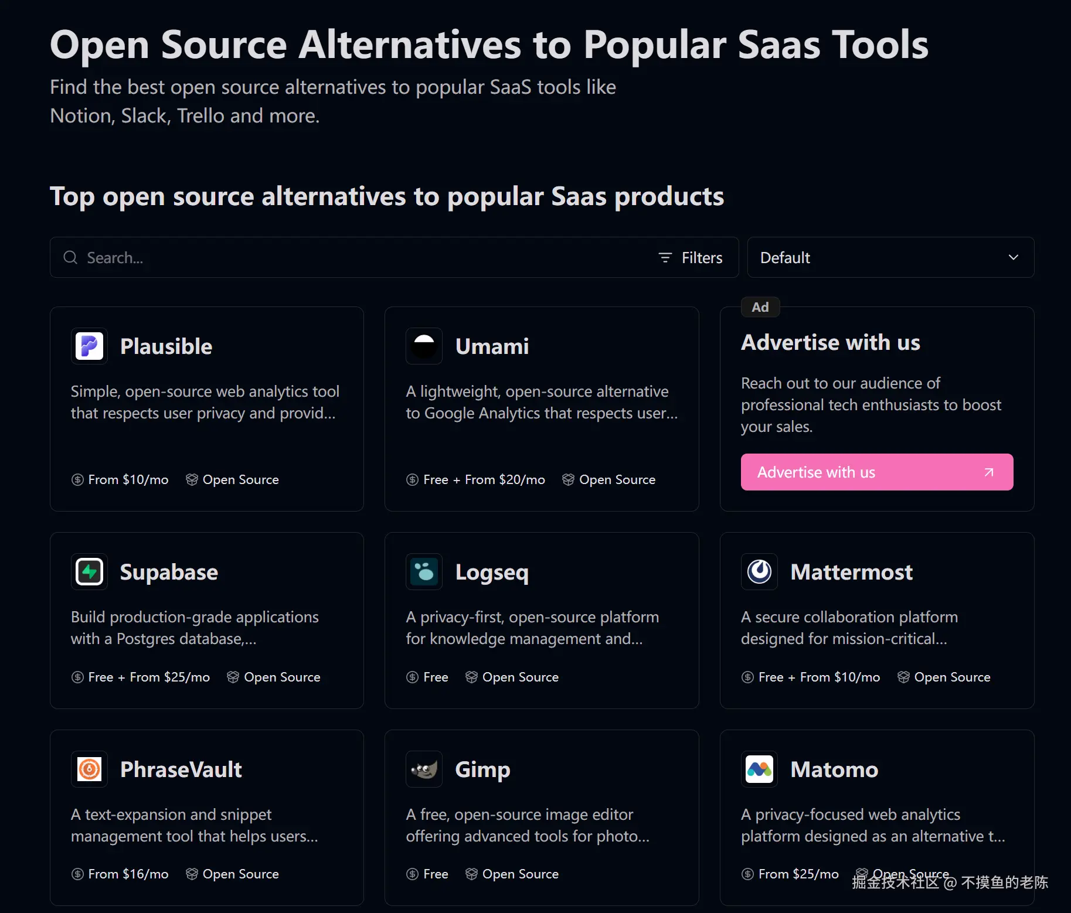The height and width of the screenshot is (913, 1071).
Task: Click the Supabase lightning bolt icon
Action: click(89, 572)
